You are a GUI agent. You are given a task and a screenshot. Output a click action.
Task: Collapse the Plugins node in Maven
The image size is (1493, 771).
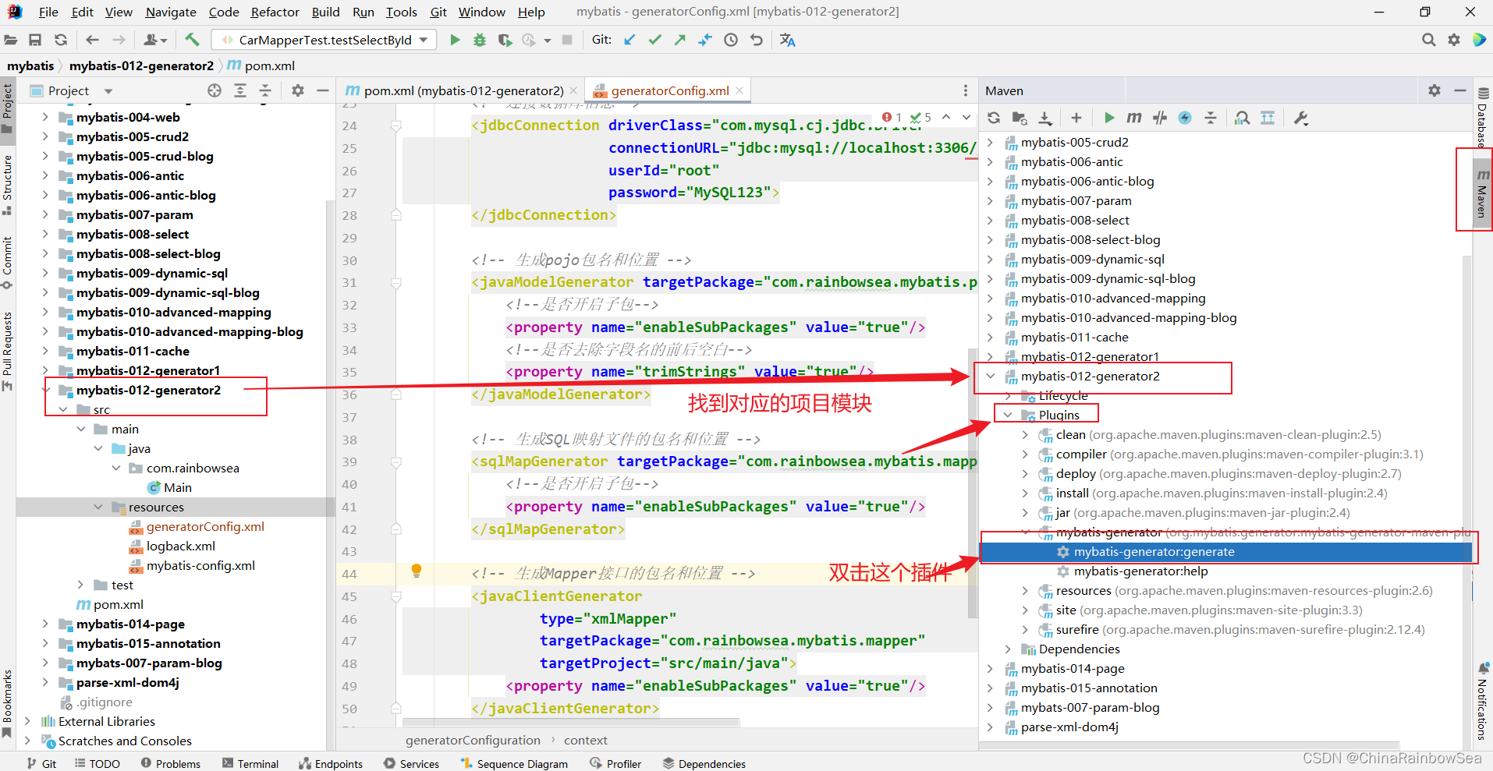pos(1008,415)
